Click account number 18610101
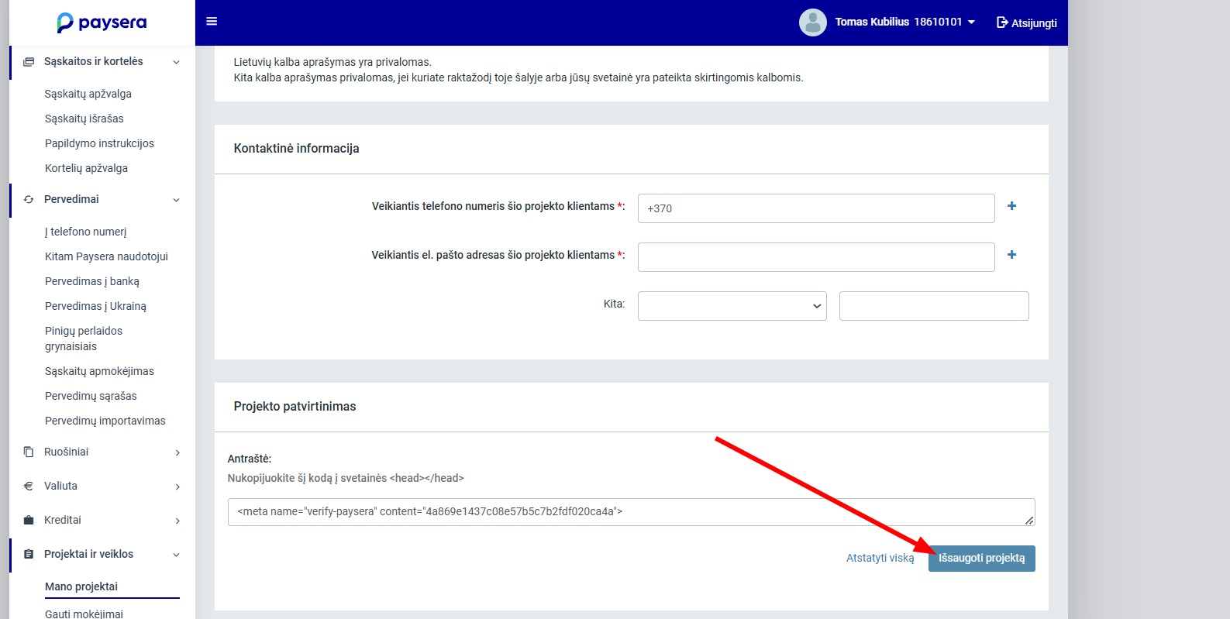The height and width of the screenshot is (619, 1230). point(938,22)
